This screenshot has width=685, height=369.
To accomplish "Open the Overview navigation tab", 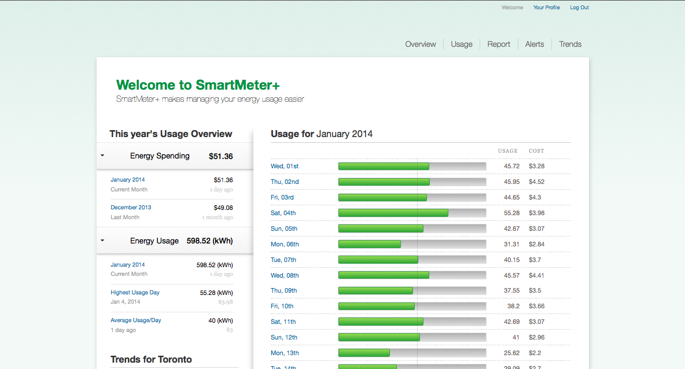I will (x=420, y=44).
